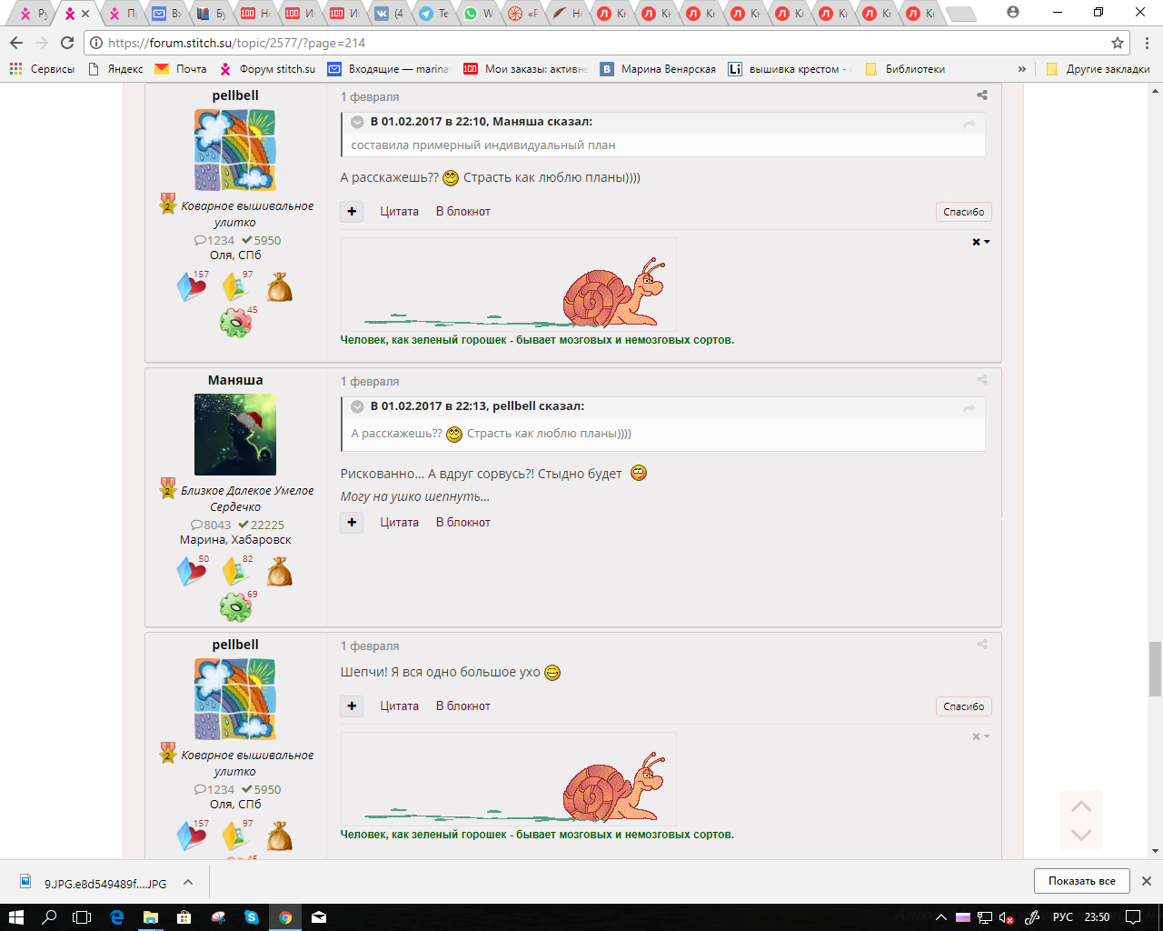Collapse quote from Маняша in first post
The width and height of the screenshot is (1163, 931).
pyautogui.click(x=358, y=122)
